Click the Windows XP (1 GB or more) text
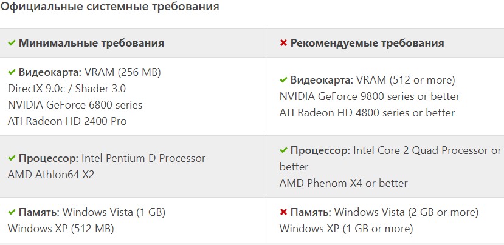Viewport: 504px width, 245px height. click(346, 229)
